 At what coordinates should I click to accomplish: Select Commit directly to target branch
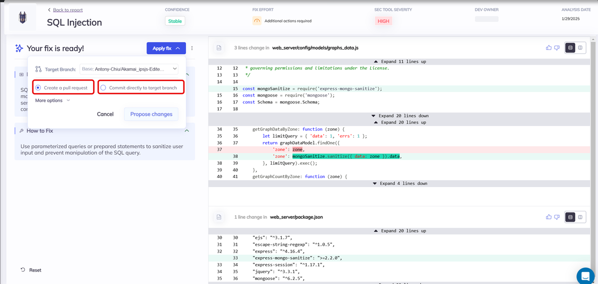(x=103, y=88)
